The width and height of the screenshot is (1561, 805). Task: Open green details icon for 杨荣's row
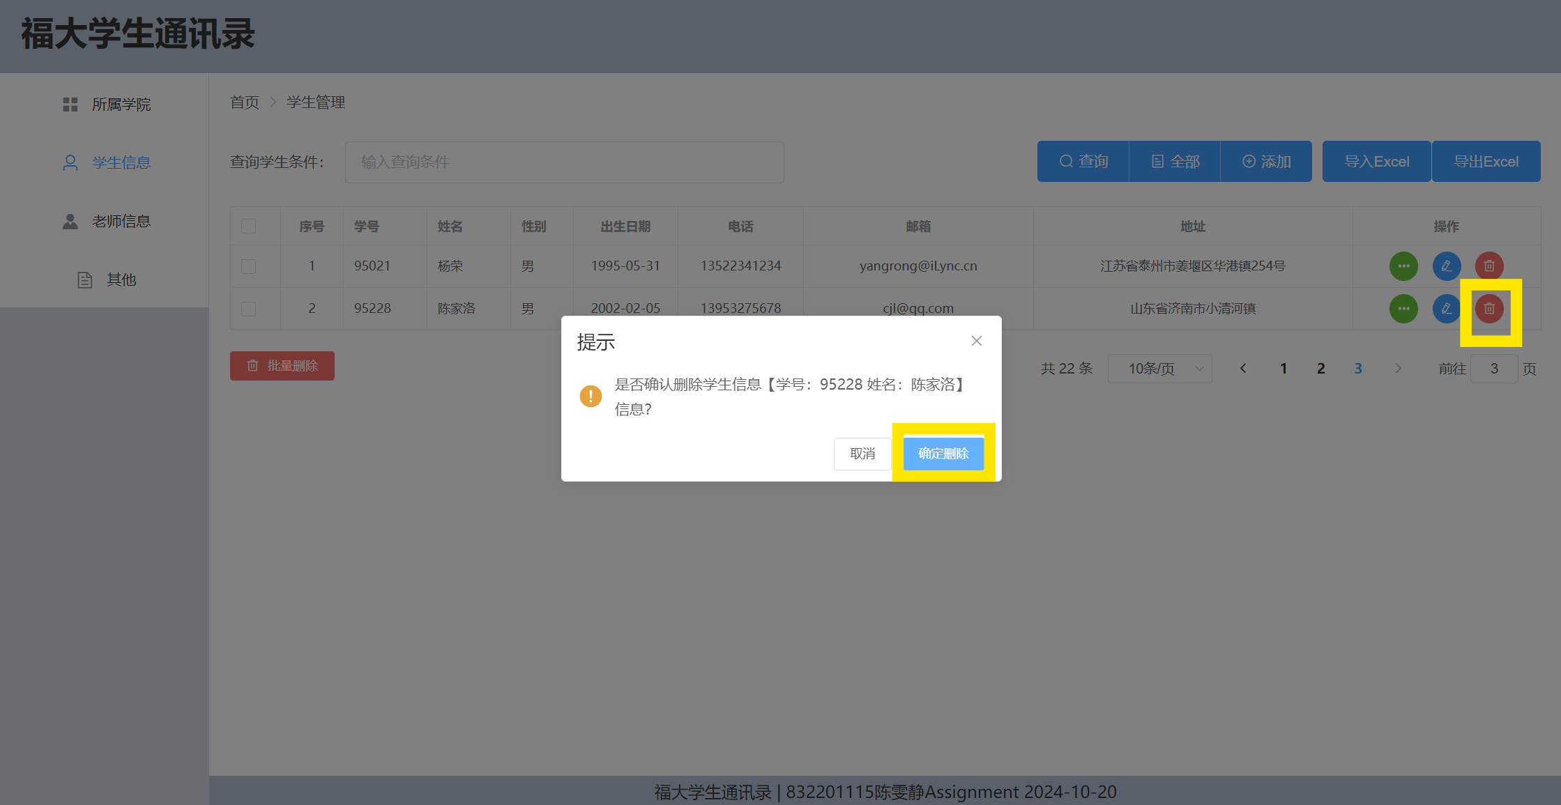[x=1403, y=266]
